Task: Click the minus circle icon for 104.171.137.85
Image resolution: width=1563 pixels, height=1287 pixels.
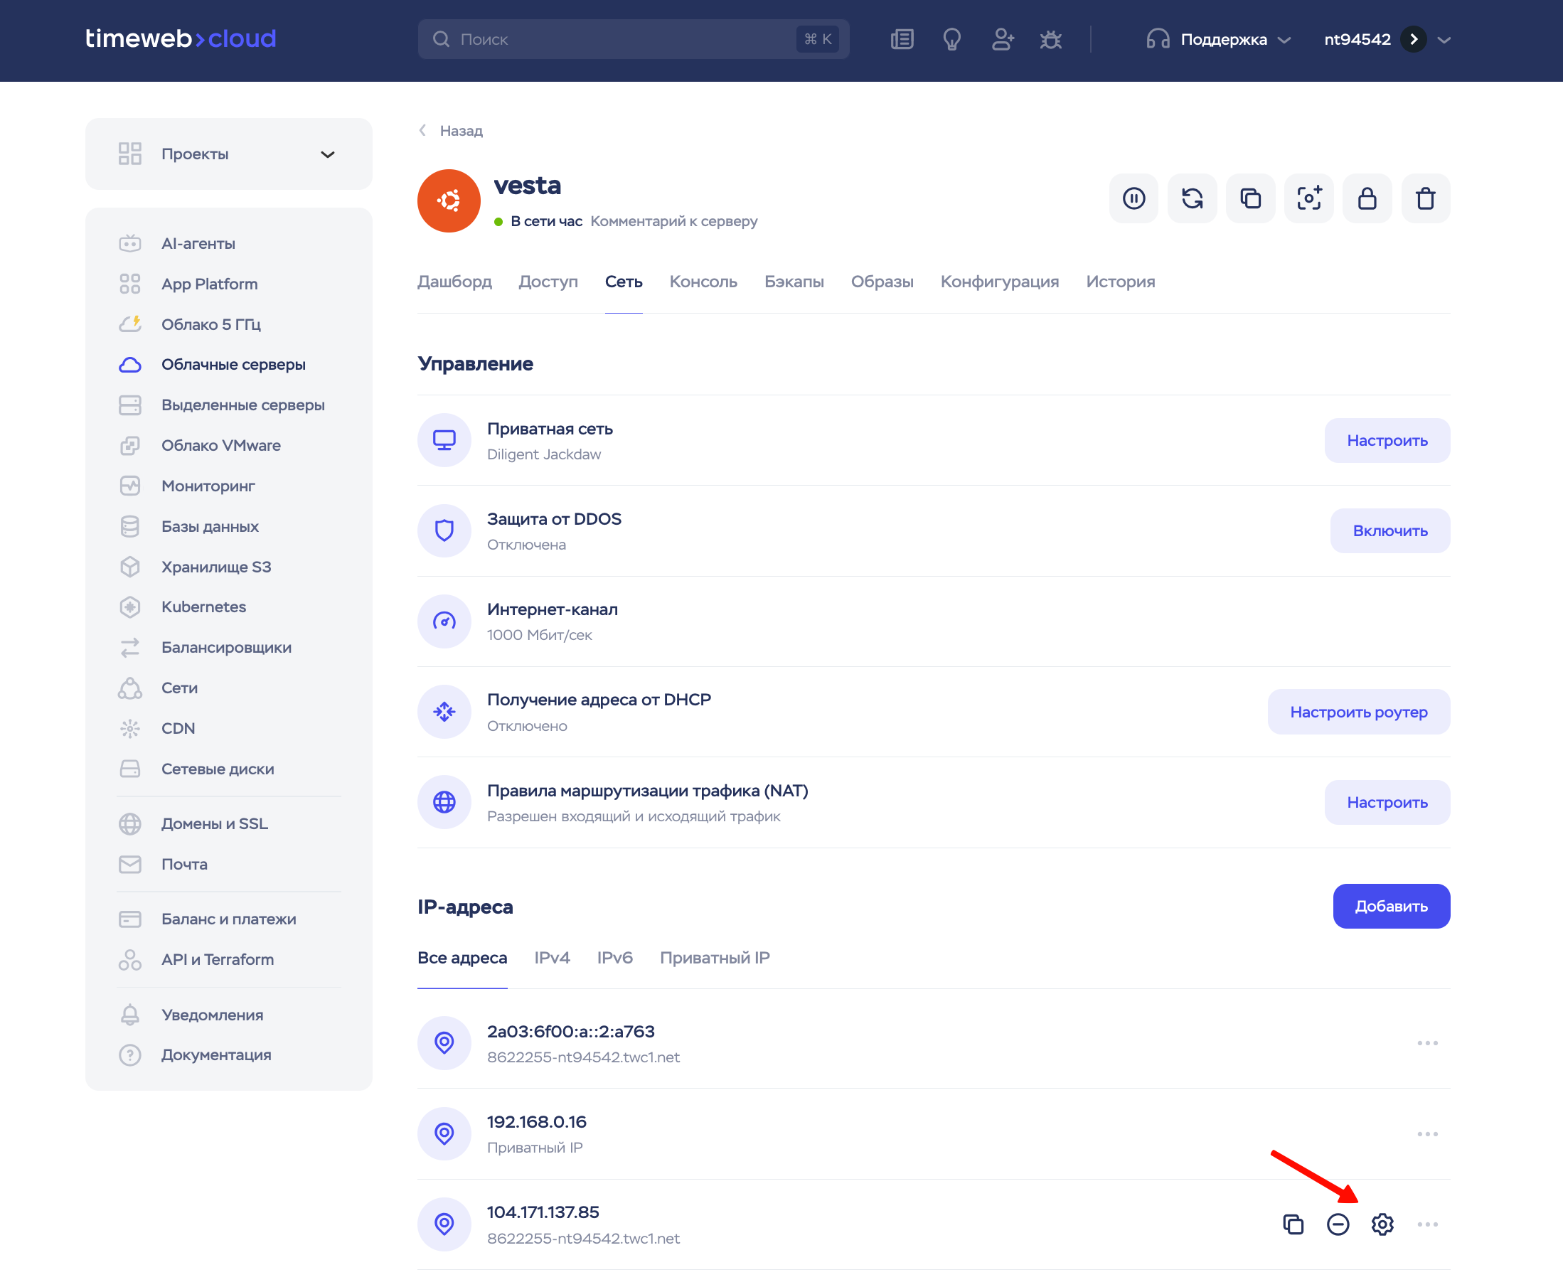Action: click(1338, 1224)
